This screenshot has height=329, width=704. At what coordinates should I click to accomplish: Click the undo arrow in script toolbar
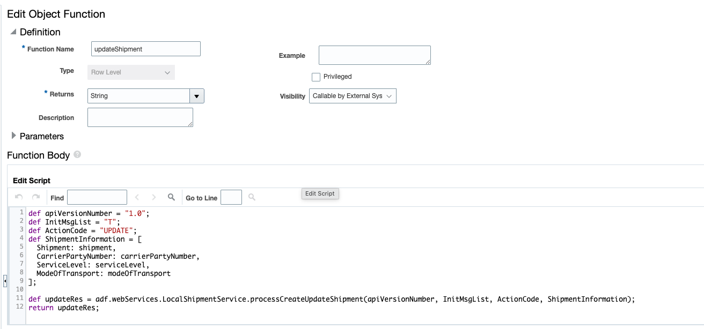(x=19, y=197)
